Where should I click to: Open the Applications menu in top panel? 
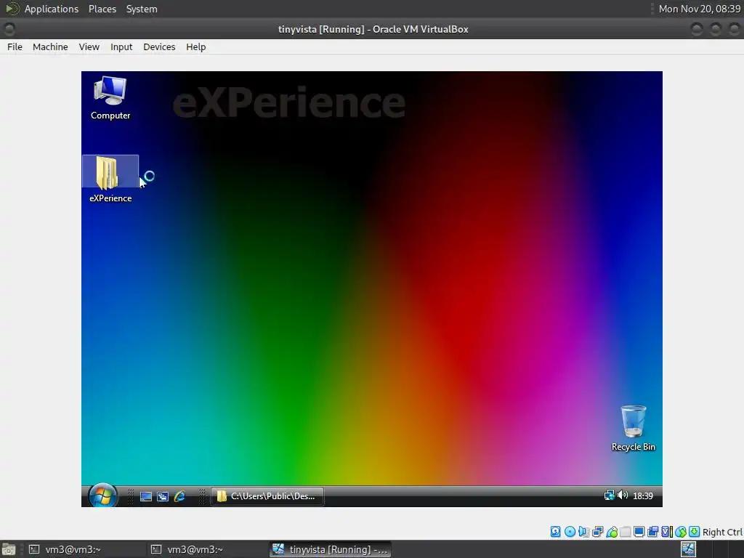[52, 9]
